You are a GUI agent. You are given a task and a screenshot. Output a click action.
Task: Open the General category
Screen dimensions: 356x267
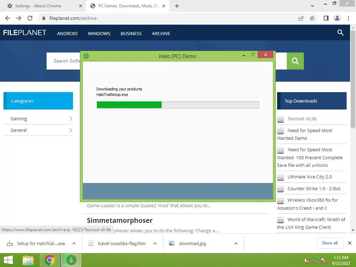(19, 130)
